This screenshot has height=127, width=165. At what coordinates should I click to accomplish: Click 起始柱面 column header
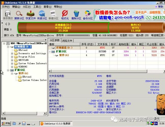click(124, 44)
